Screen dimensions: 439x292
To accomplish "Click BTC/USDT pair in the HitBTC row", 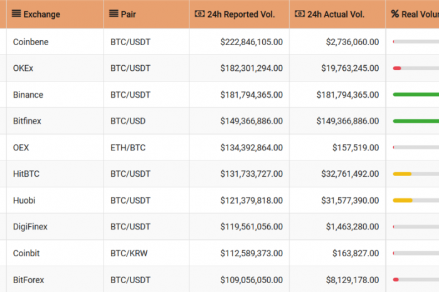I will (130, 174).
